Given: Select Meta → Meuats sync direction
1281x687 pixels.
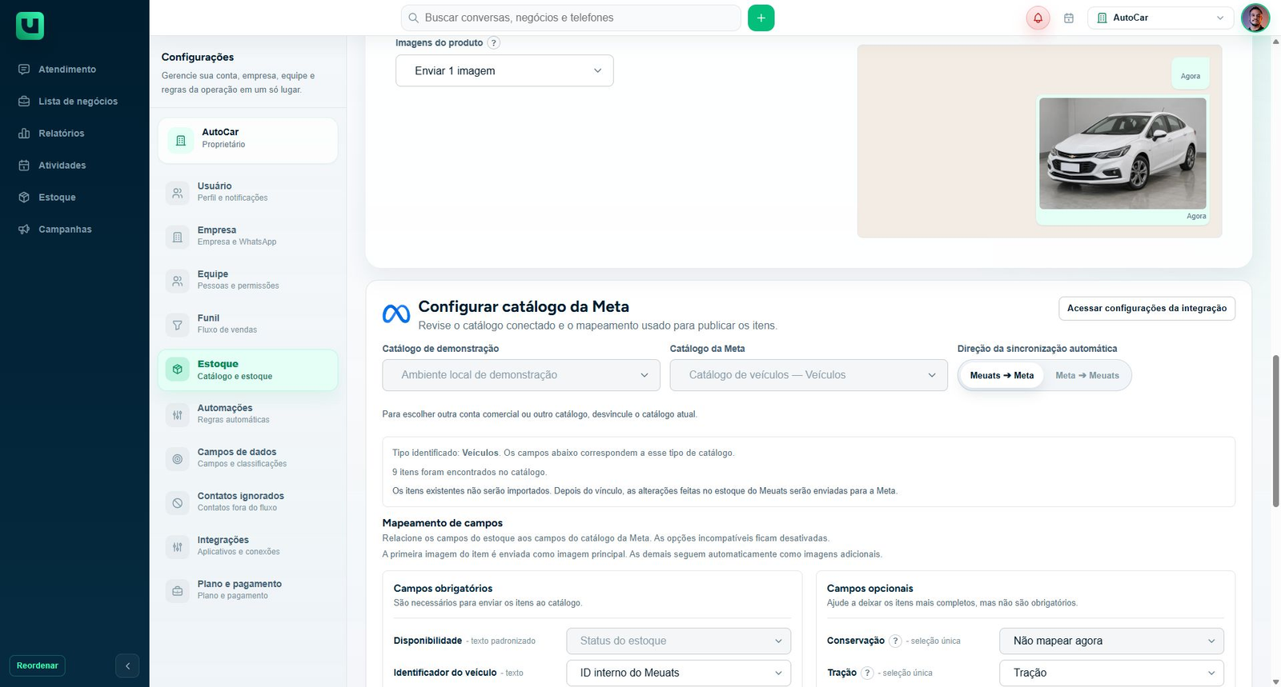Looking at the screenshot, I should click(x=1087, y=375).
